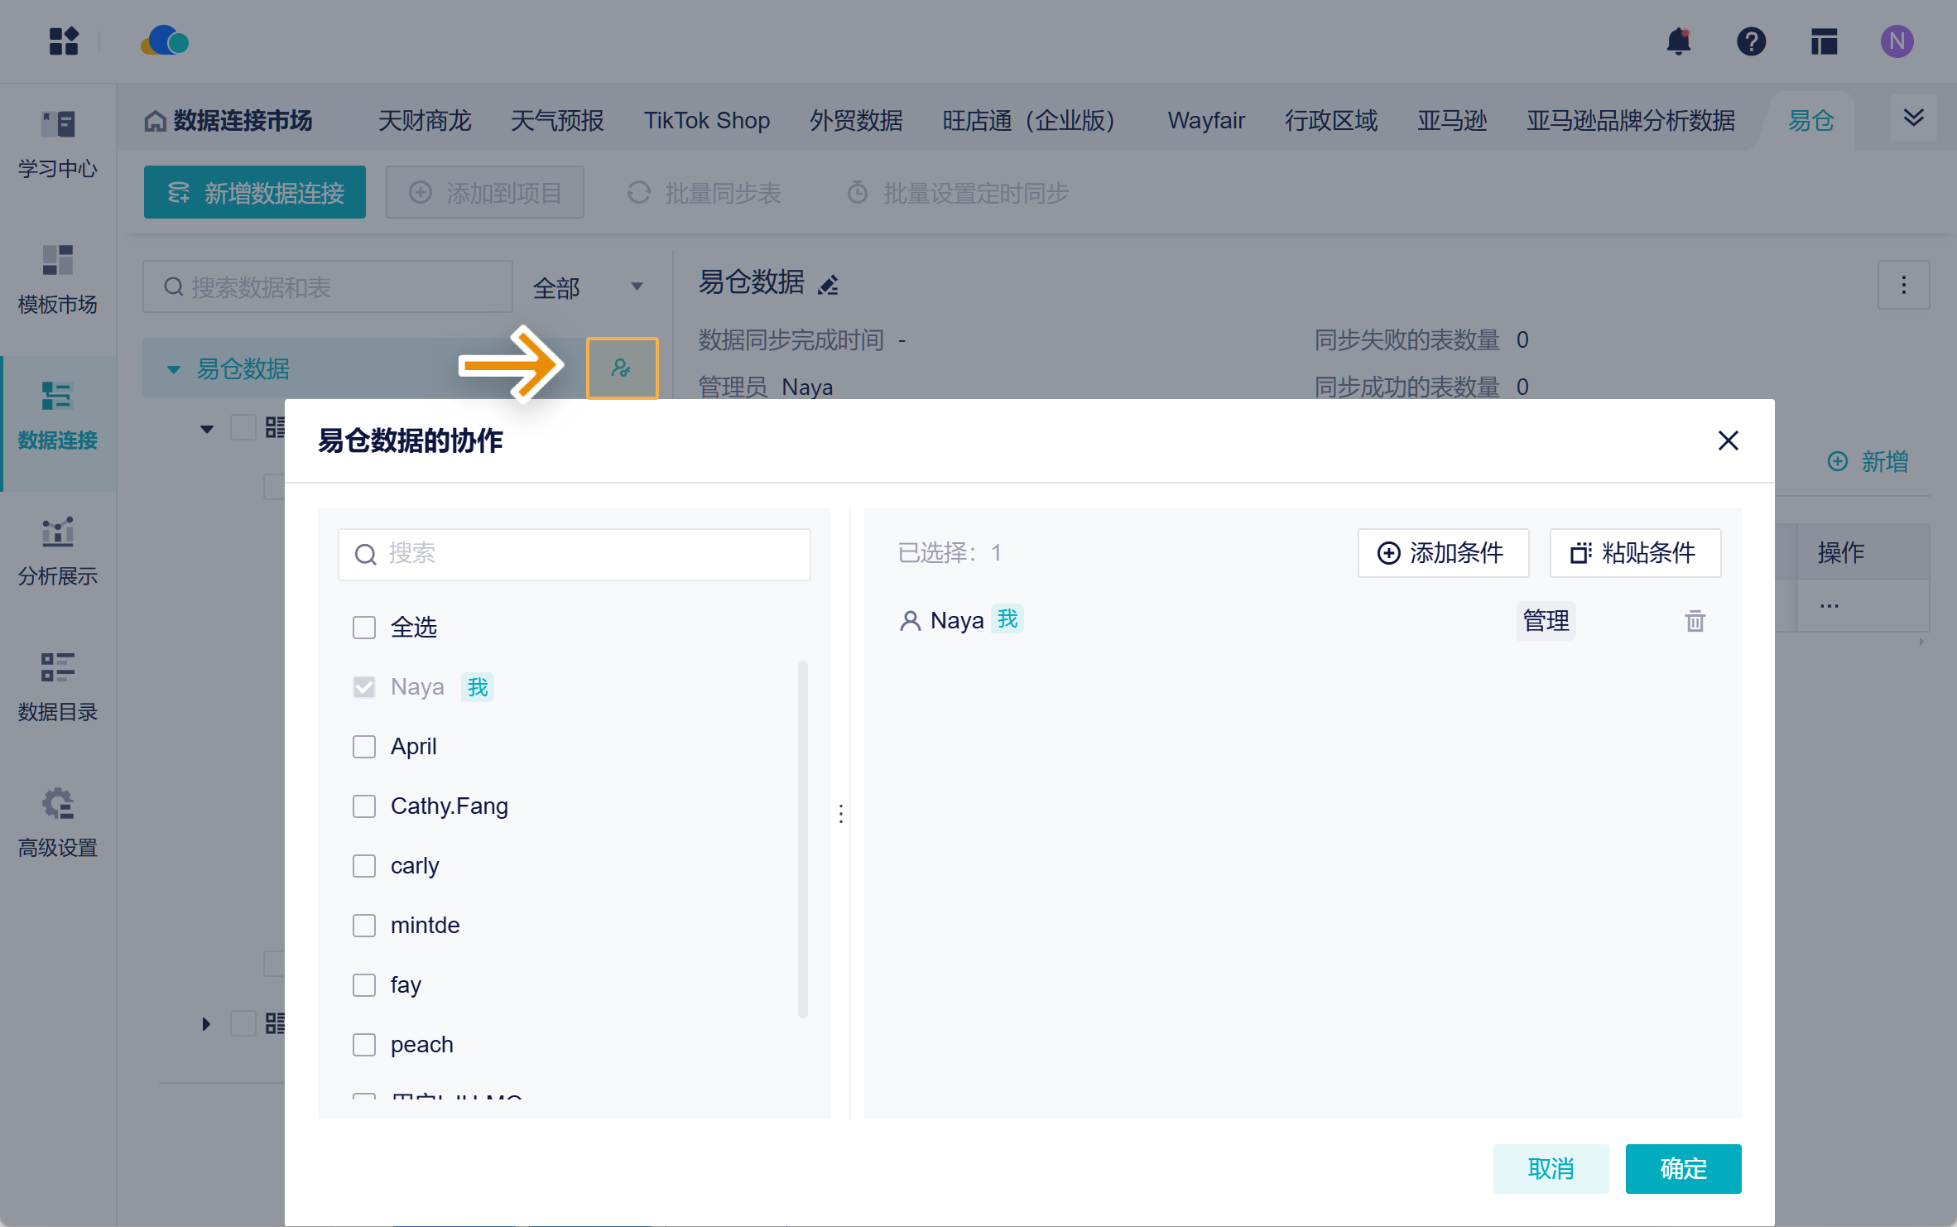
Task: Open the help question mark icon
Action: click(1752, 41)
